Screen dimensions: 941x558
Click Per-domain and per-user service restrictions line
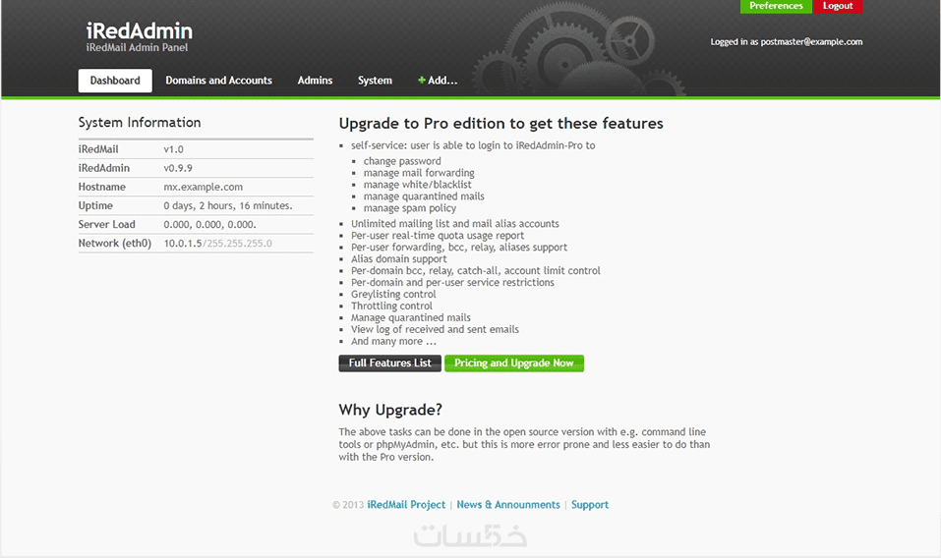tap(452, 282)
